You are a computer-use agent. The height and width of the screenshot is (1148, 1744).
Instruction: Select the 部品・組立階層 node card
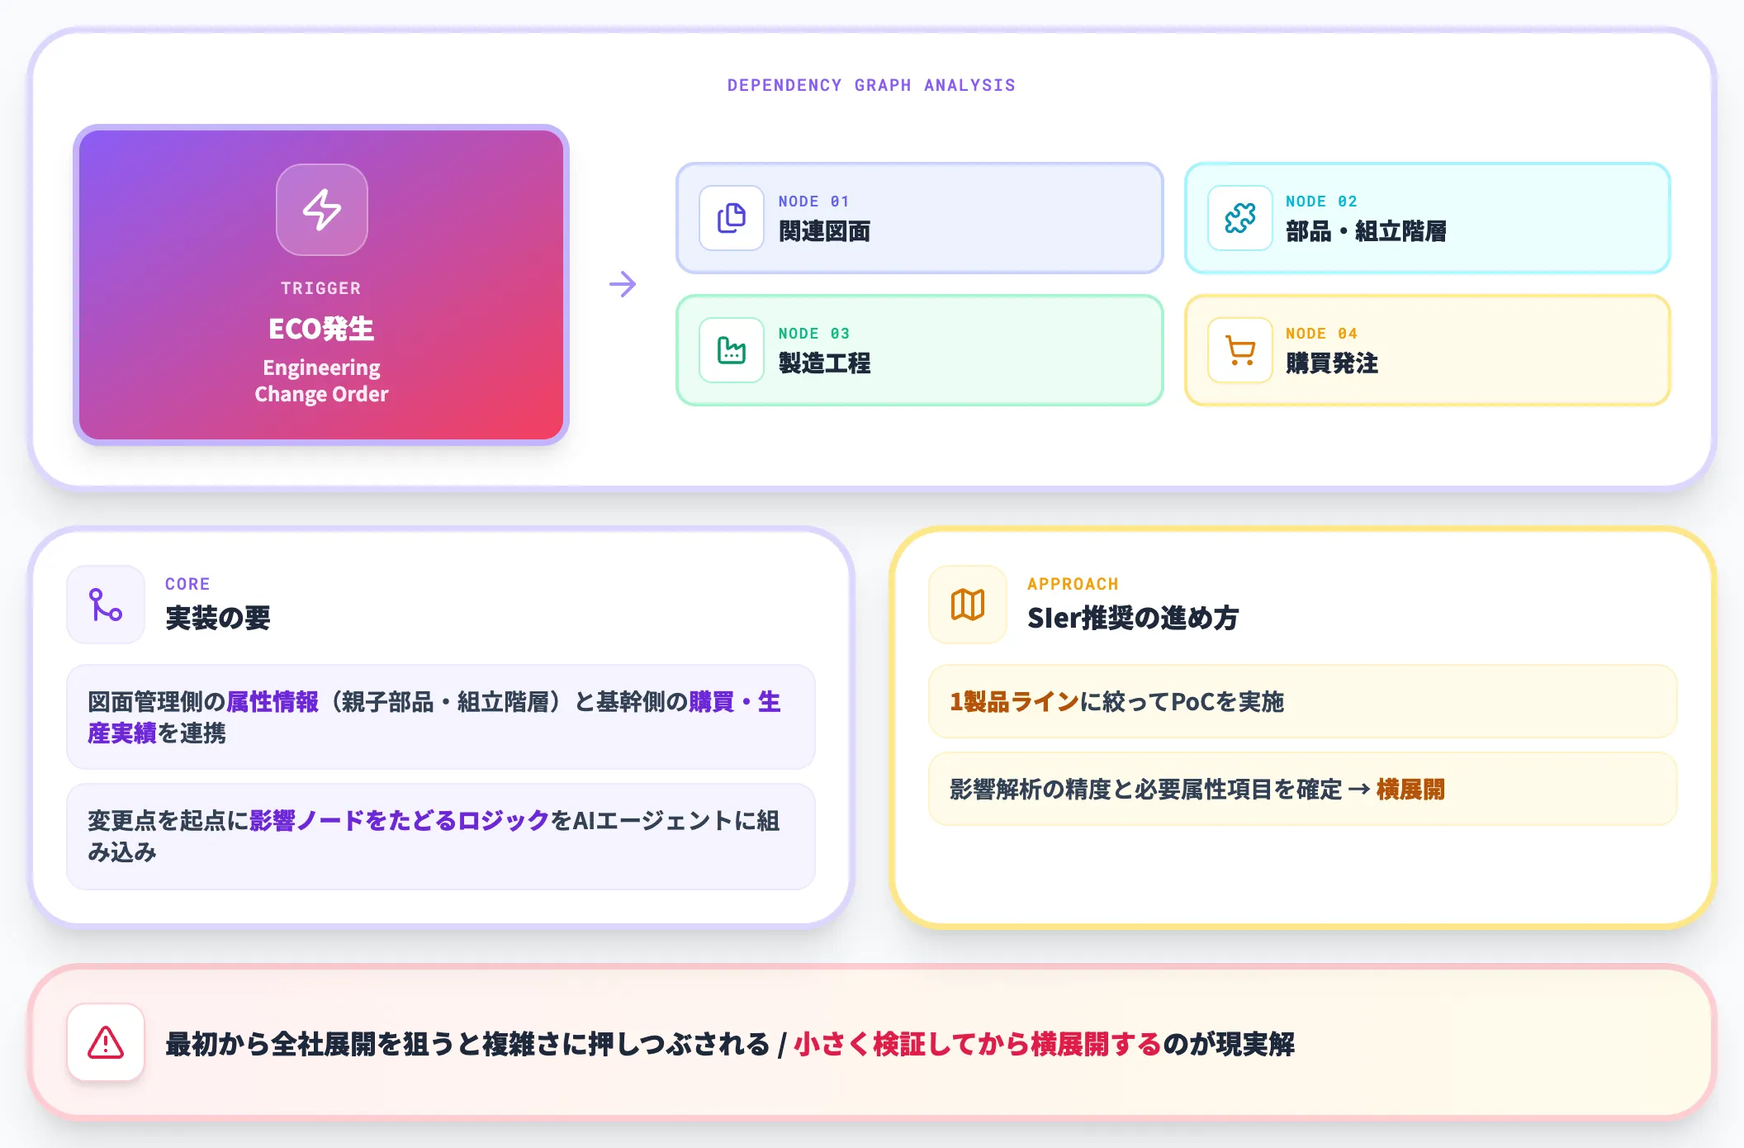1428,218
